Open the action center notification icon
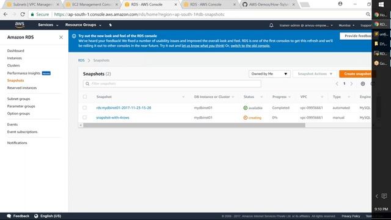The height and width of the screenshot is (220, 391). [x=384, y=196]
